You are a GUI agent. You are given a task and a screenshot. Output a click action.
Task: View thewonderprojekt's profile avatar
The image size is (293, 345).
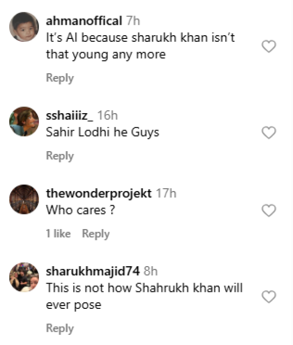coord(24,199)
